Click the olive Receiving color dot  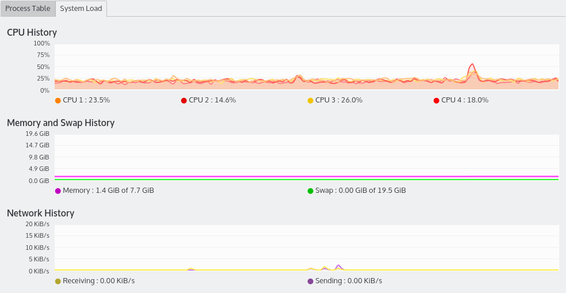[x=58, y=281]
